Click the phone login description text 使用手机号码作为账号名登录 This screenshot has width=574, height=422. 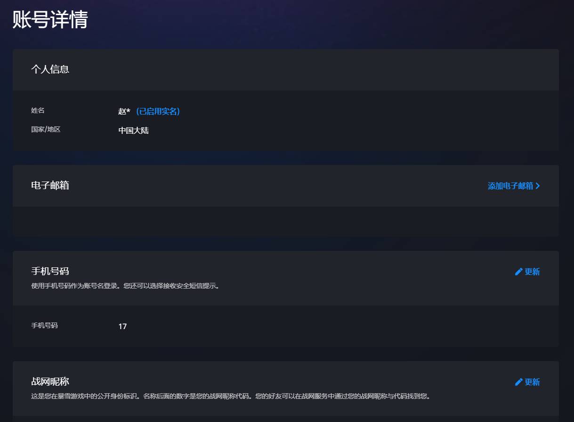pos(125,286)
